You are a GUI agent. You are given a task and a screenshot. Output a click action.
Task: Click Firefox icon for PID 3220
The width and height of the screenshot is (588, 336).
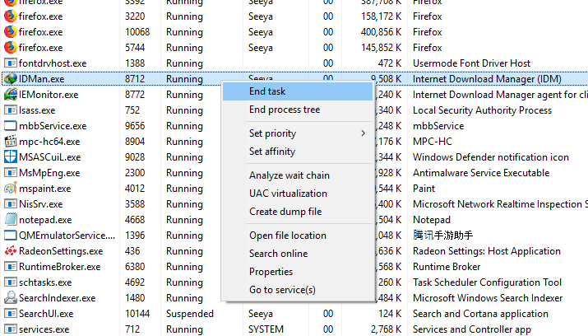(10, 16)
